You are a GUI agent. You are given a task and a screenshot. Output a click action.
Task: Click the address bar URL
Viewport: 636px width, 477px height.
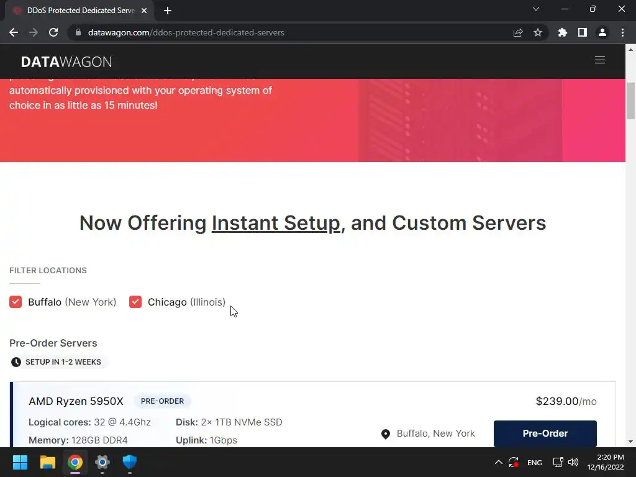pos(186,32)
